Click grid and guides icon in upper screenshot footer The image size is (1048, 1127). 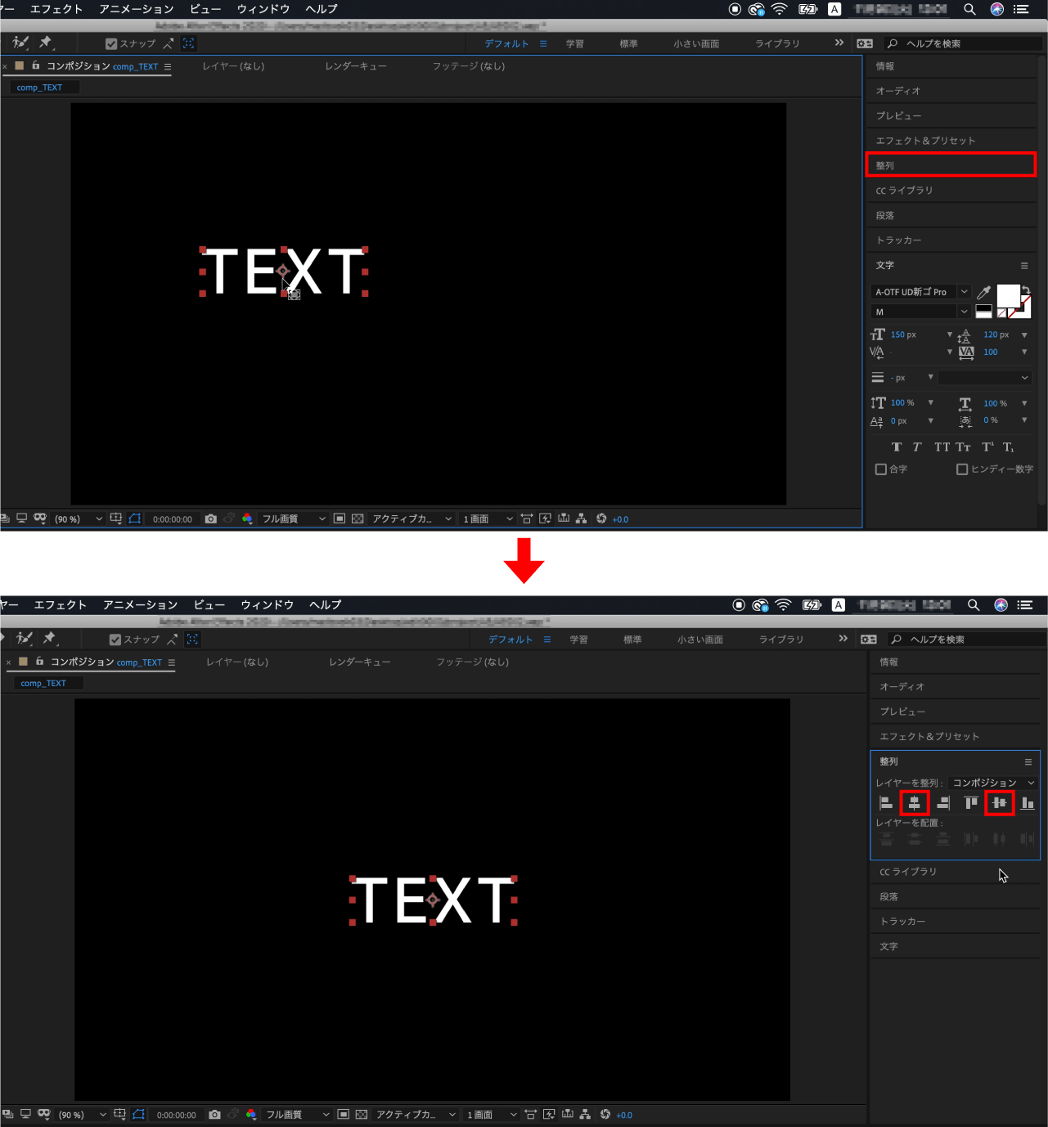click(116, 519)
